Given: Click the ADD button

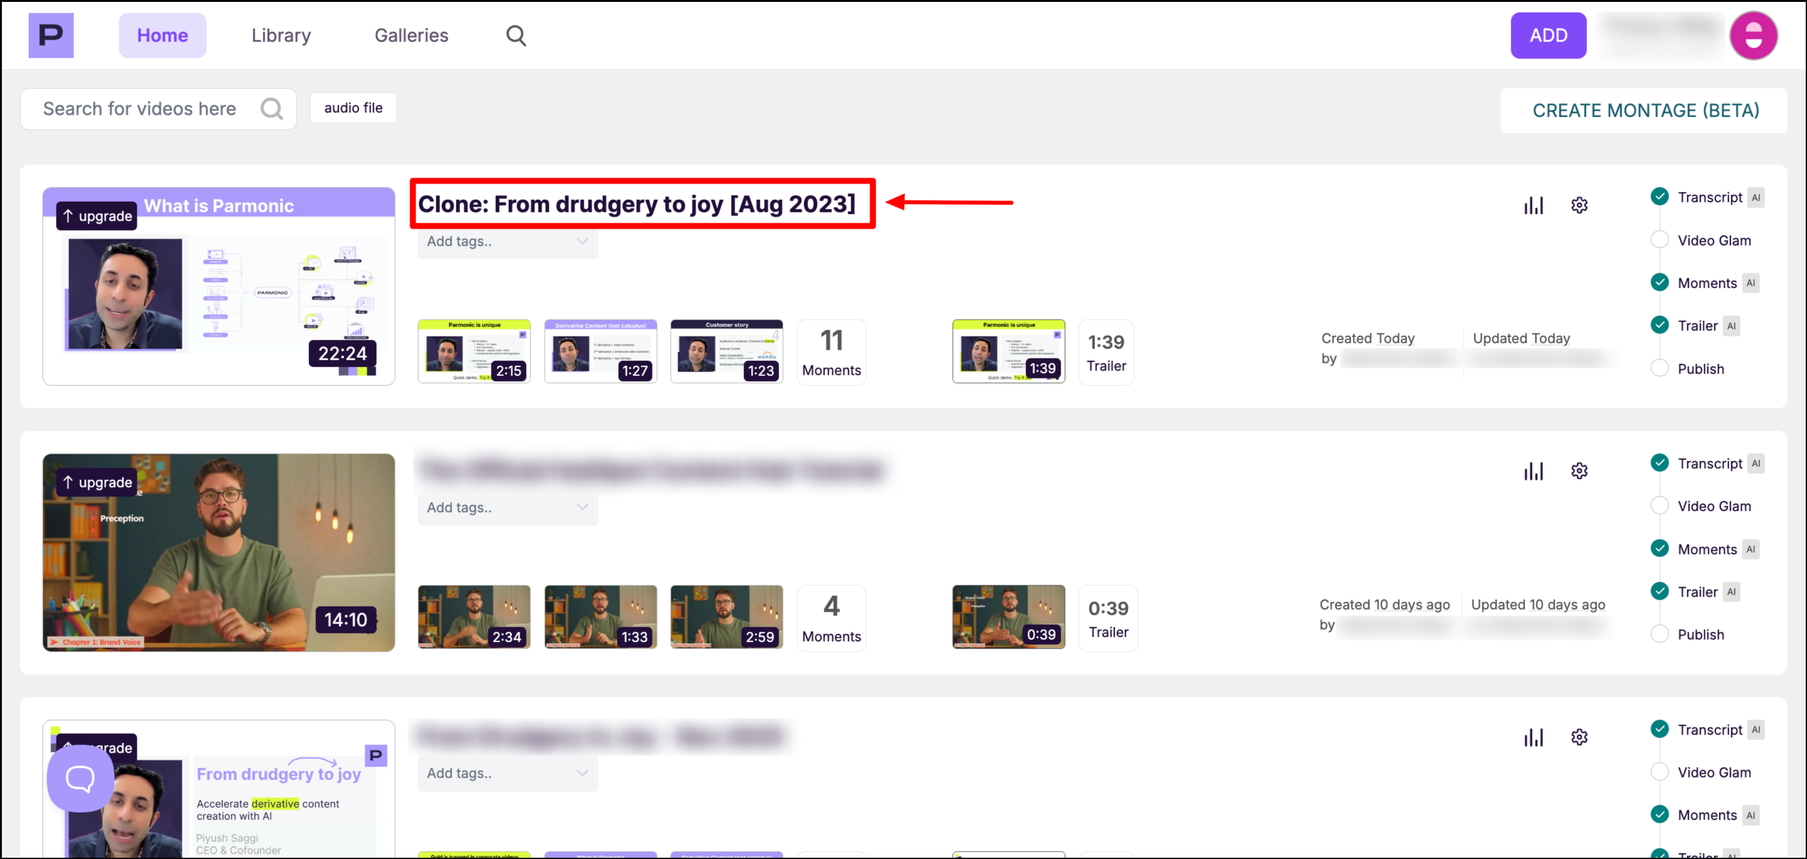Looking at the screenshot, I should pyautogui.click(x=1548, y=35).
